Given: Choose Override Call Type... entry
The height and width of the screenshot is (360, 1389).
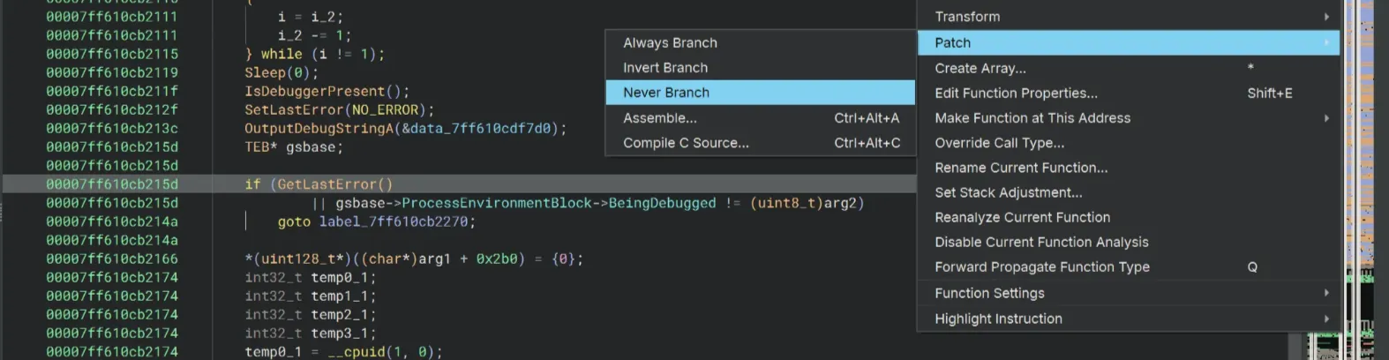Looking at the screenshot, I should [x=1000, y=143].
